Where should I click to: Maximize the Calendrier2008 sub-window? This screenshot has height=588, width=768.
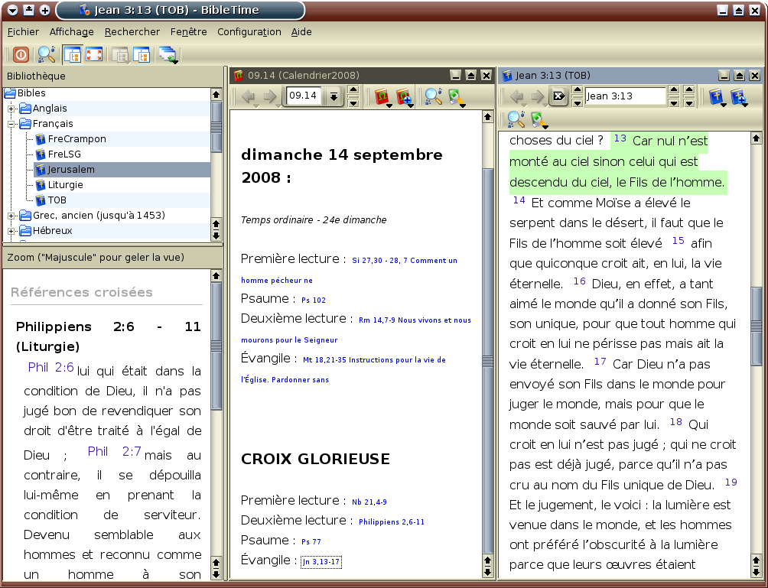click(x=470, y=76)
